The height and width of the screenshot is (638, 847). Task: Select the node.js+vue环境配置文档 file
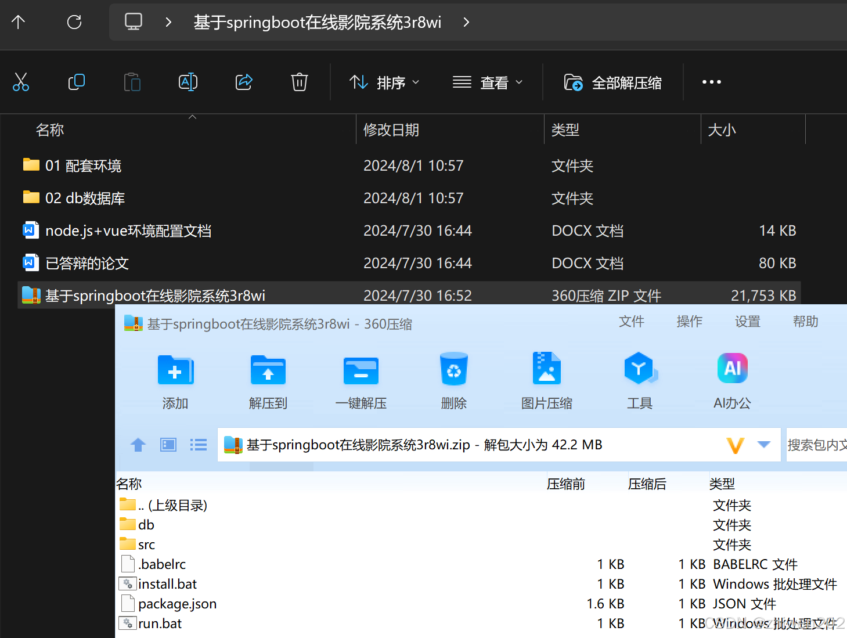coord(409,230)
